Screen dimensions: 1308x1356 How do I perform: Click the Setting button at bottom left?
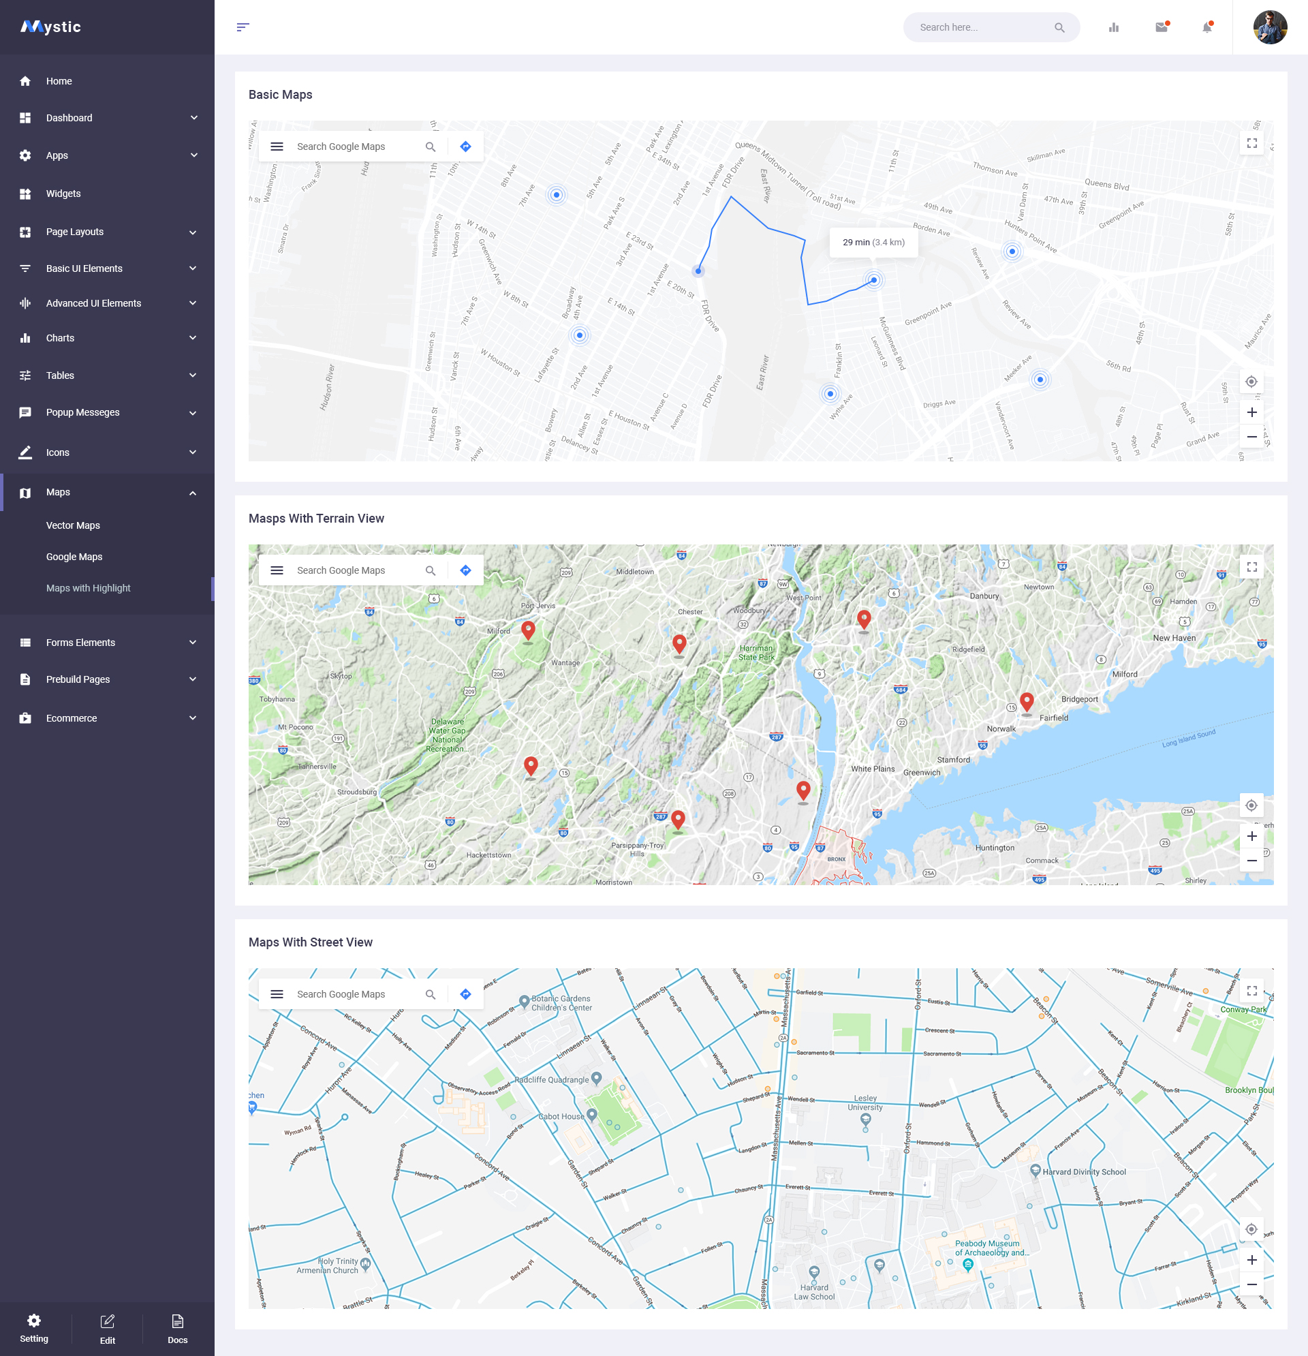click(x=34, y=1328)
